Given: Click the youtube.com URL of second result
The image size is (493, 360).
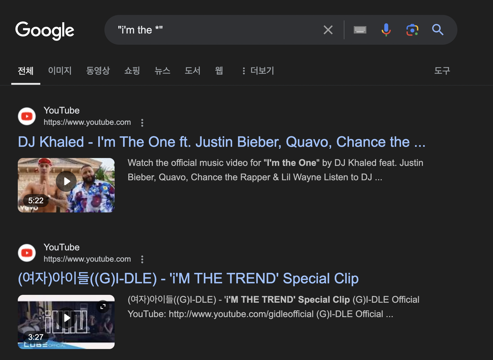Looking at the screenshot, I should coord(87,259).
